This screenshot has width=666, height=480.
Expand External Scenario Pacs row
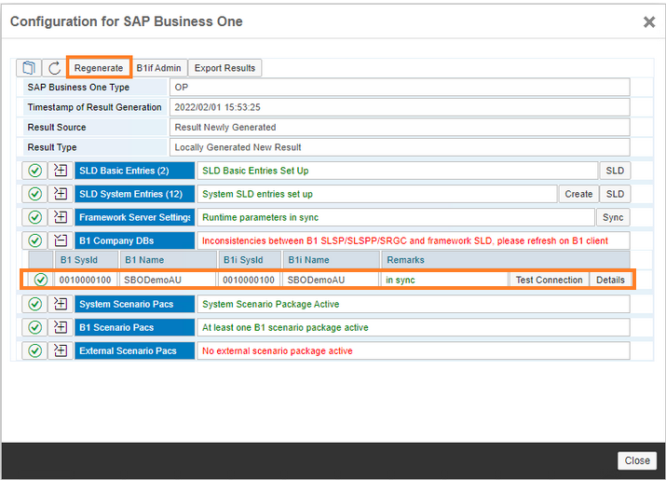61,350
